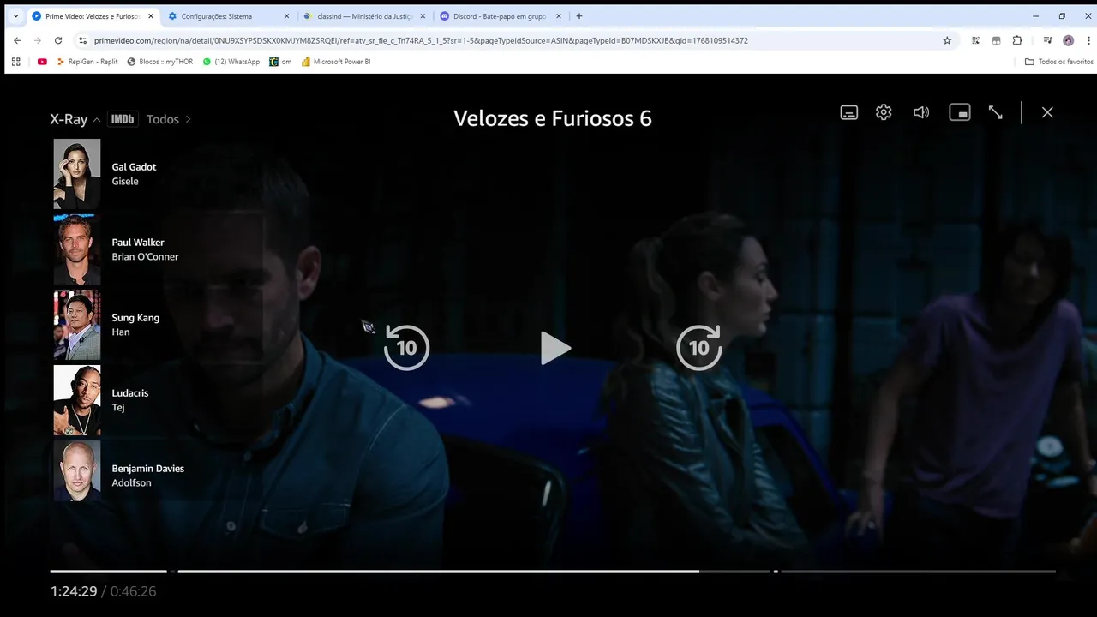Open the (12) WhatsApp bookmark
Screen dimensions: 1097x617
[x=231, y=62]
